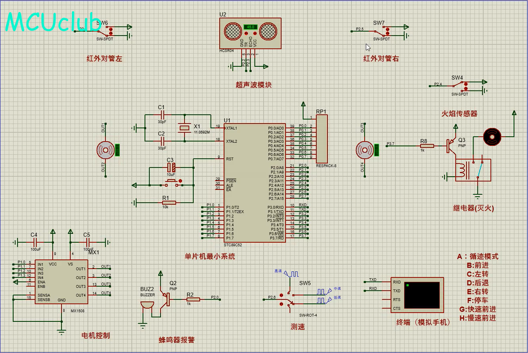Click the "CTS" pin label on terminal
The image size is (528, 353).
point(397,308)
